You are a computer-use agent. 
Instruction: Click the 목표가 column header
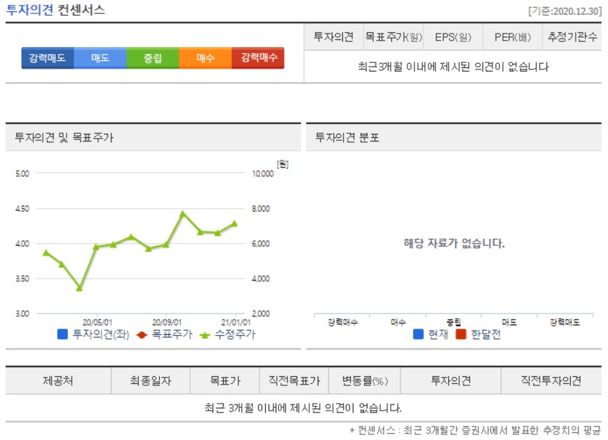click(x=224, y=380)
